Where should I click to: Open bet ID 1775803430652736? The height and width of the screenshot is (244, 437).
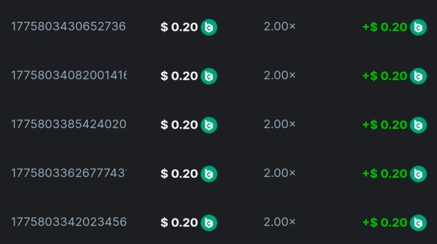coord(68,27)
